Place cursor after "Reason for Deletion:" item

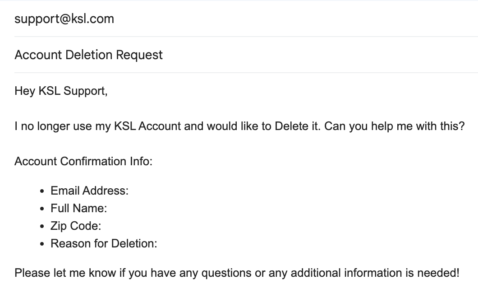[158, 244]
